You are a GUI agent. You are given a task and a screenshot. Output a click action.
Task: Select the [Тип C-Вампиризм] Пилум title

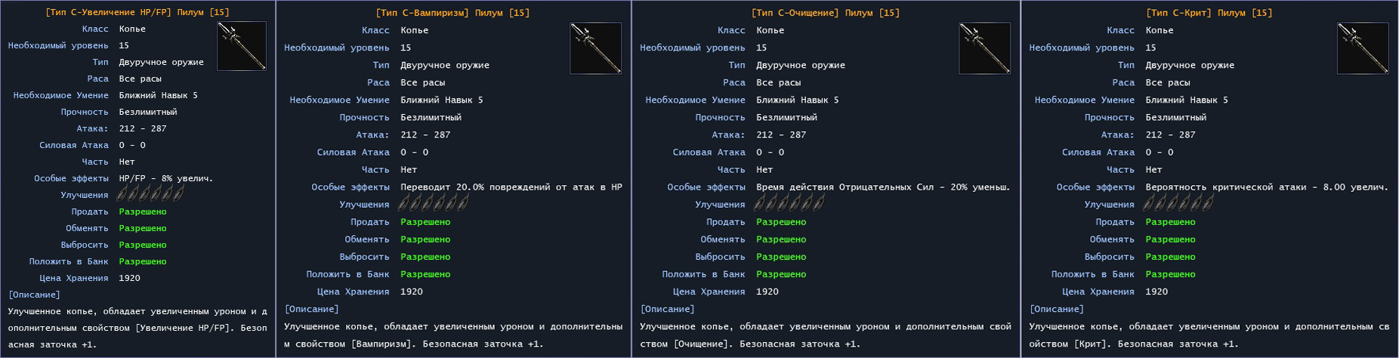point(452,13)
